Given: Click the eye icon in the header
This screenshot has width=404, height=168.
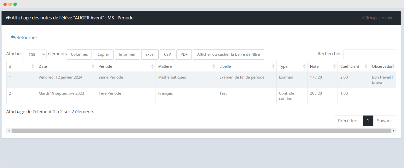Looking at the screenshot, I should [x=8, y=18].
